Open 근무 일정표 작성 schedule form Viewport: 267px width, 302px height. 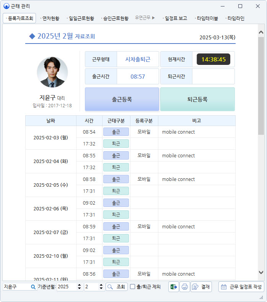pos(241,287)
